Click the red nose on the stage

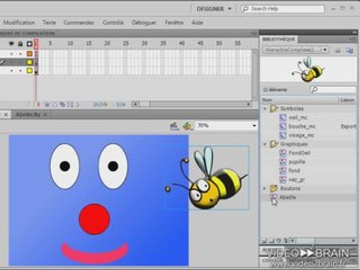click(x=94, y=219)
